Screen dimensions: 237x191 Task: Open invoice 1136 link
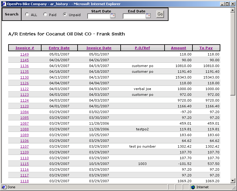25,66
